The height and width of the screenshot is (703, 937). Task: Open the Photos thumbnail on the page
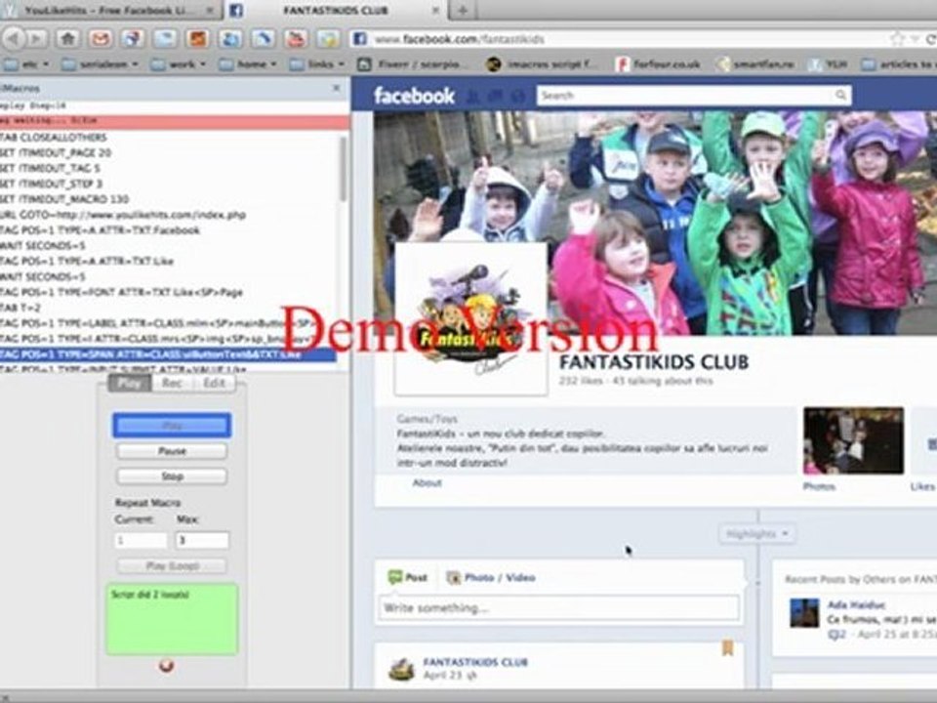pyautogui.click(x=853, y=440)
